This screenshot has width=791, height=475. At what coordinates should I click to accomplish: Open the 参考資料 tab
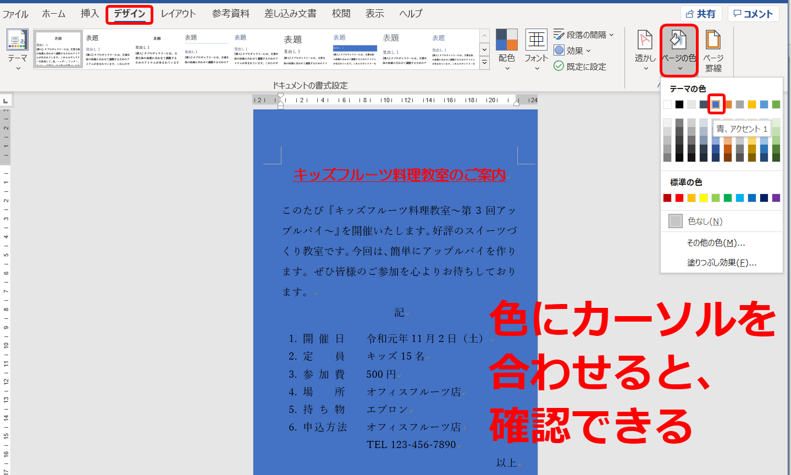[x=231, y=14]
